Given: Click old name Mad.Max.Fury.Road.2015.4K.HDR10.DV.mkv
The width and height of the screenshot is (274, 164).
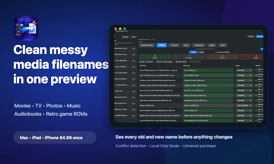Looking at the screenshot, I should point(155,101).
